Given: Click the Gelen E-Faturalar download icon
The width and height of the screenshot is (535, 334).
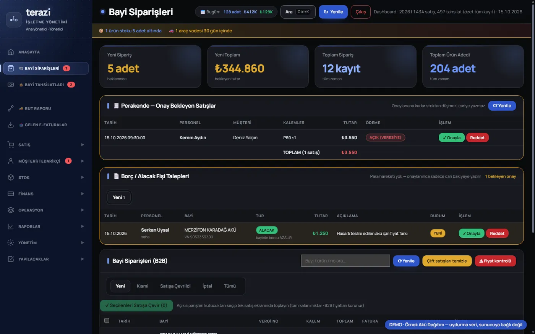Looking at the screenshot, I should tap(11, 125).
